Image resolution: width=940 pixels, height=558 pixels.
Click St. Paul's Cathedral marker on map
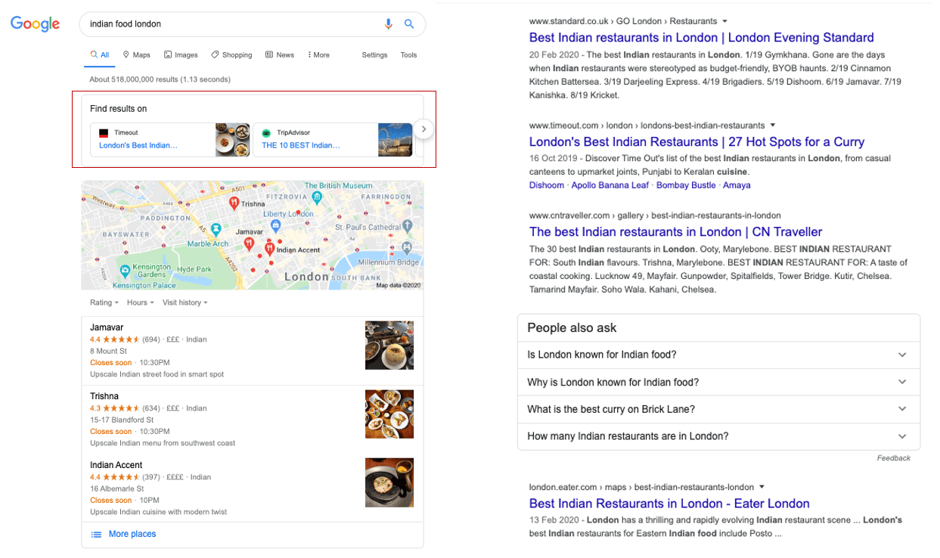pyautogui.click(x=408, y=226)
